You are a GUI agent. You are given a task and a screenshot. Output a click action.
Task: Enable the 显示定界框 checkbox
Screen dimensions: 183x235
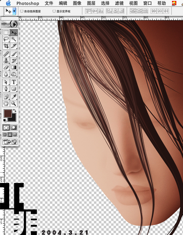point(54,11)
